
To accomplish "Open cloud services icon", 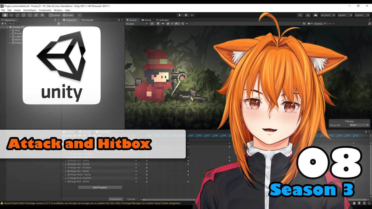I will (x=316, y=15).
